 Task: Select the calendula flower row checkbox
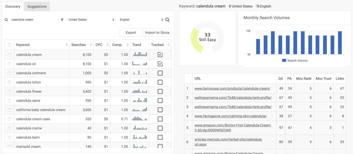9,92
